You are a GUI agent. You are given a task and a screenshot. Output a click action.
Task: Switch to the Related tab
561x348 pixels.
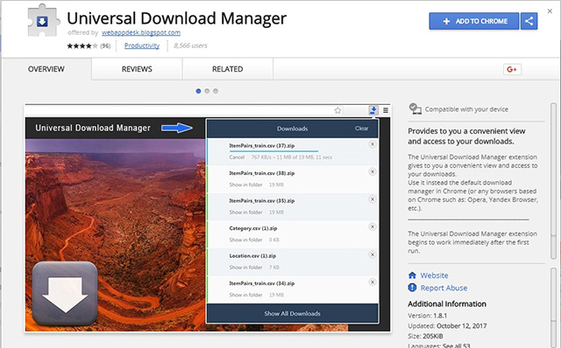point(228,69)
